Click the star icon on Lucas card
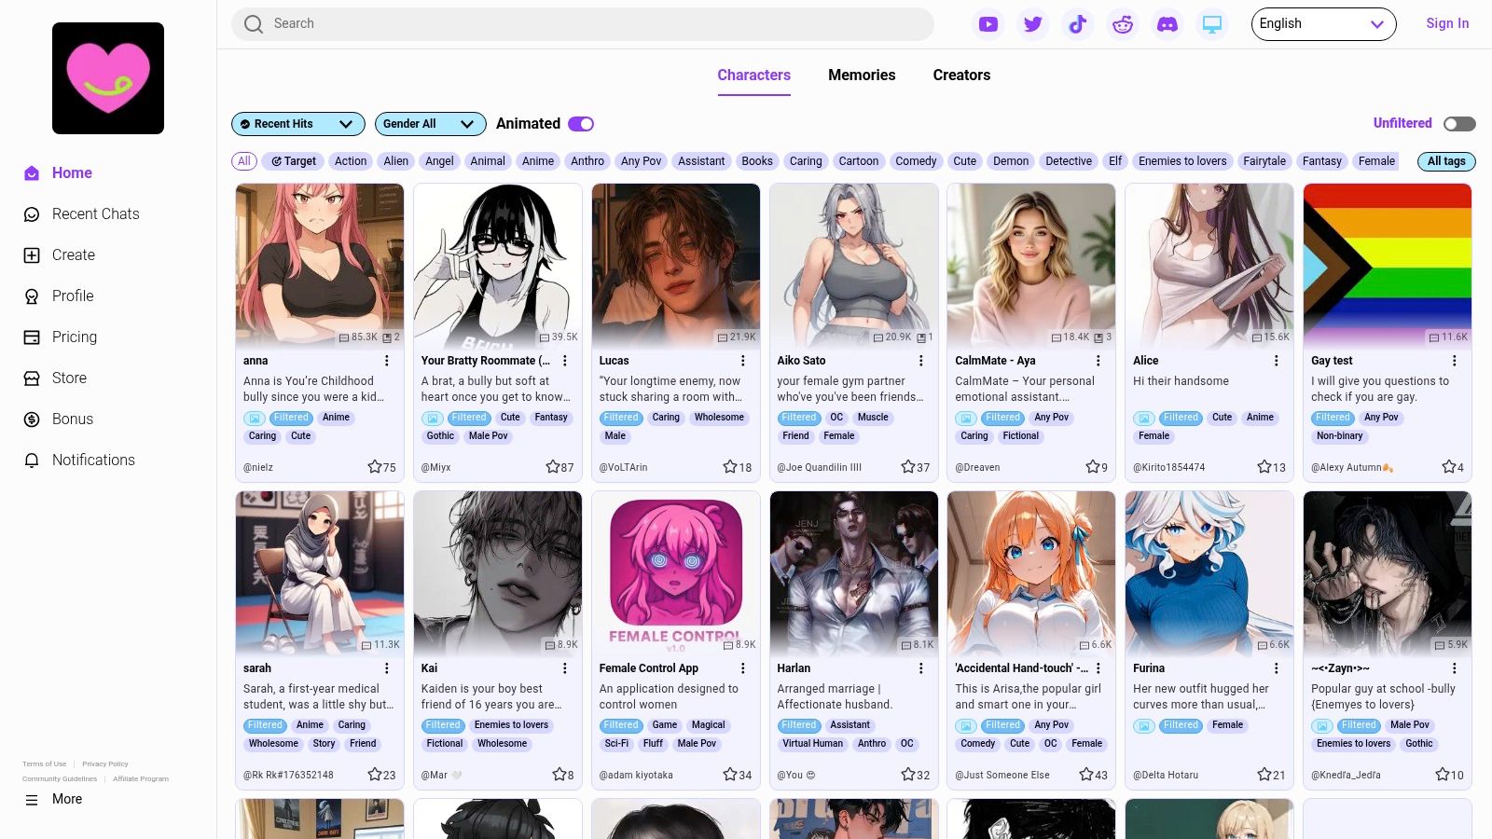Screen dimensions: 1492x839 tap(730, 467)
